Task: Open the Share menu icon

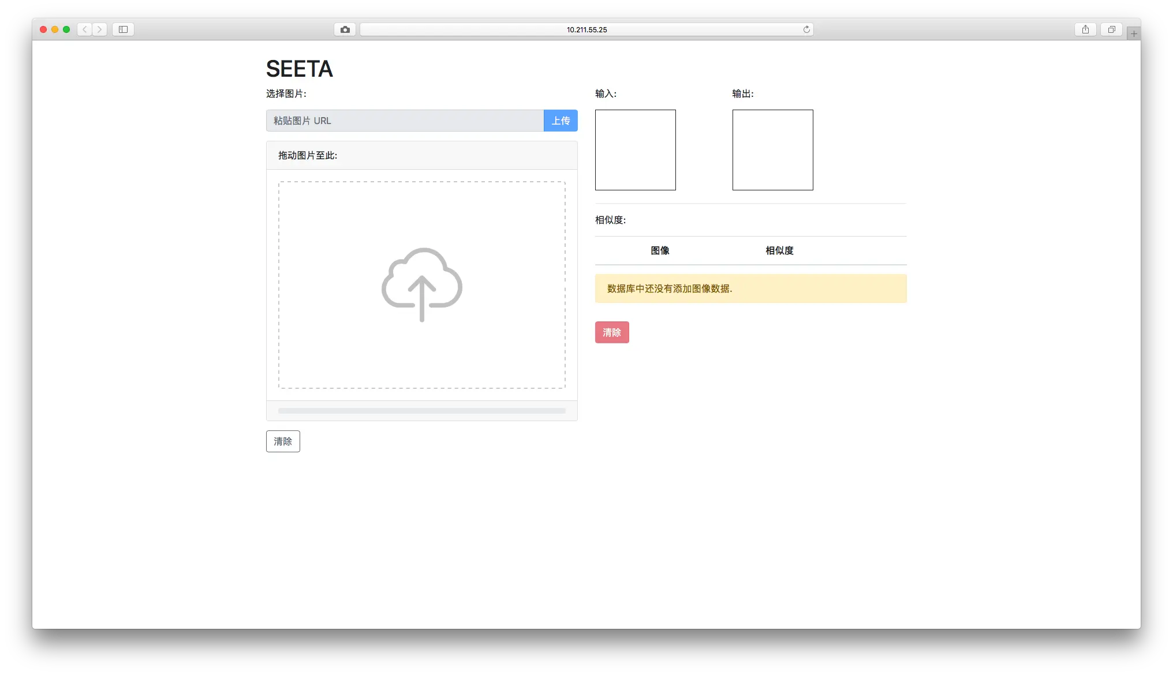Action: [x=1085, y=29]
